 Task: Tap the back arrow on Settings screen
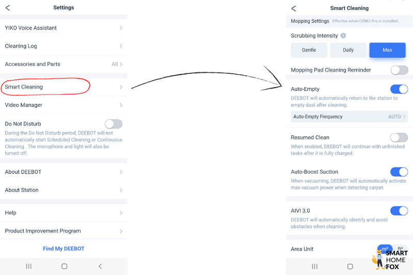click(8, 8)
